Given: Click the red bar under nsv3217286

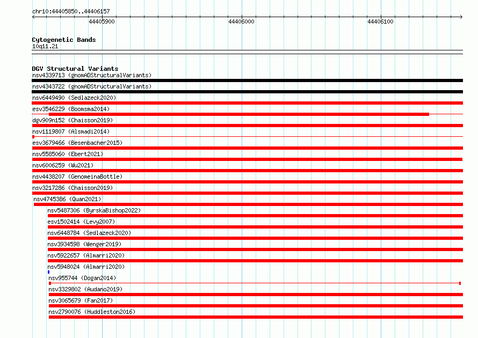Looking at the screenshot, I should [x=247, y=193].
